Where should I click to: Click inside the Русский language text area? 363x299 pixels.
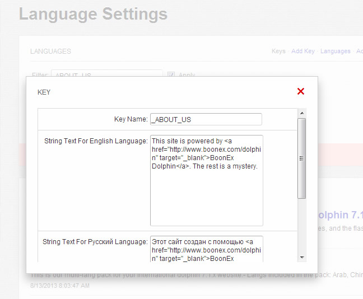(206, 248)
